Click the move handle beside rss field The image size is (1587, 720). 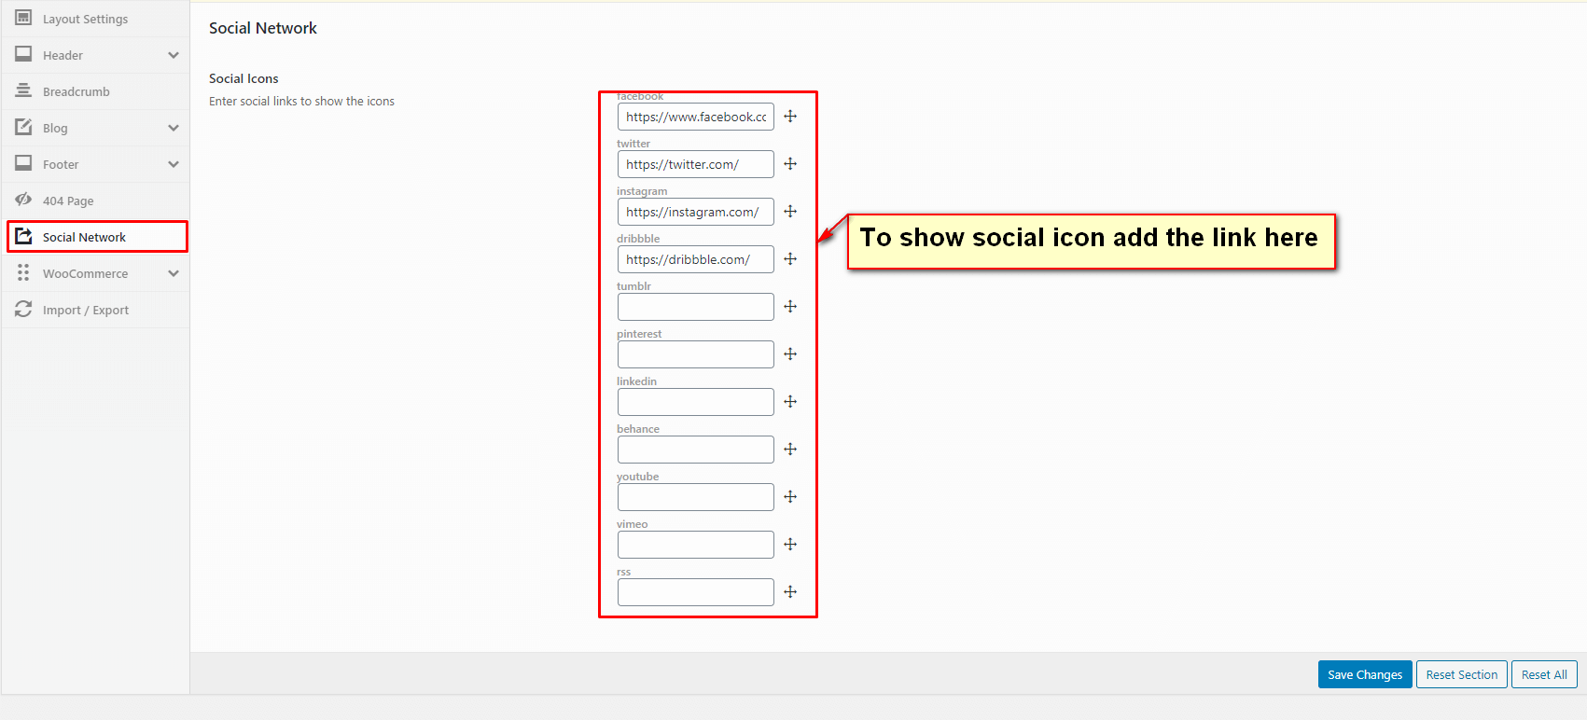coord(790,592)
